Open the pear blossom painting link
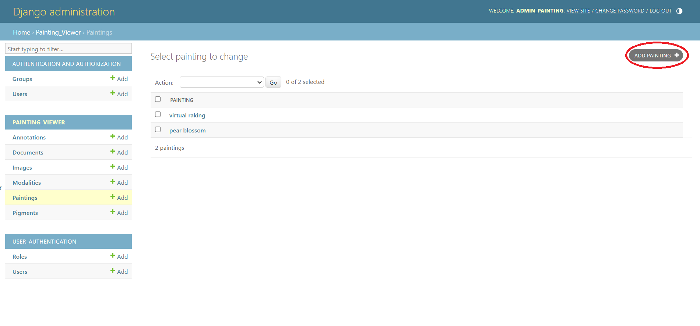This screenshot has width=700, height=326. pos(187,131)
